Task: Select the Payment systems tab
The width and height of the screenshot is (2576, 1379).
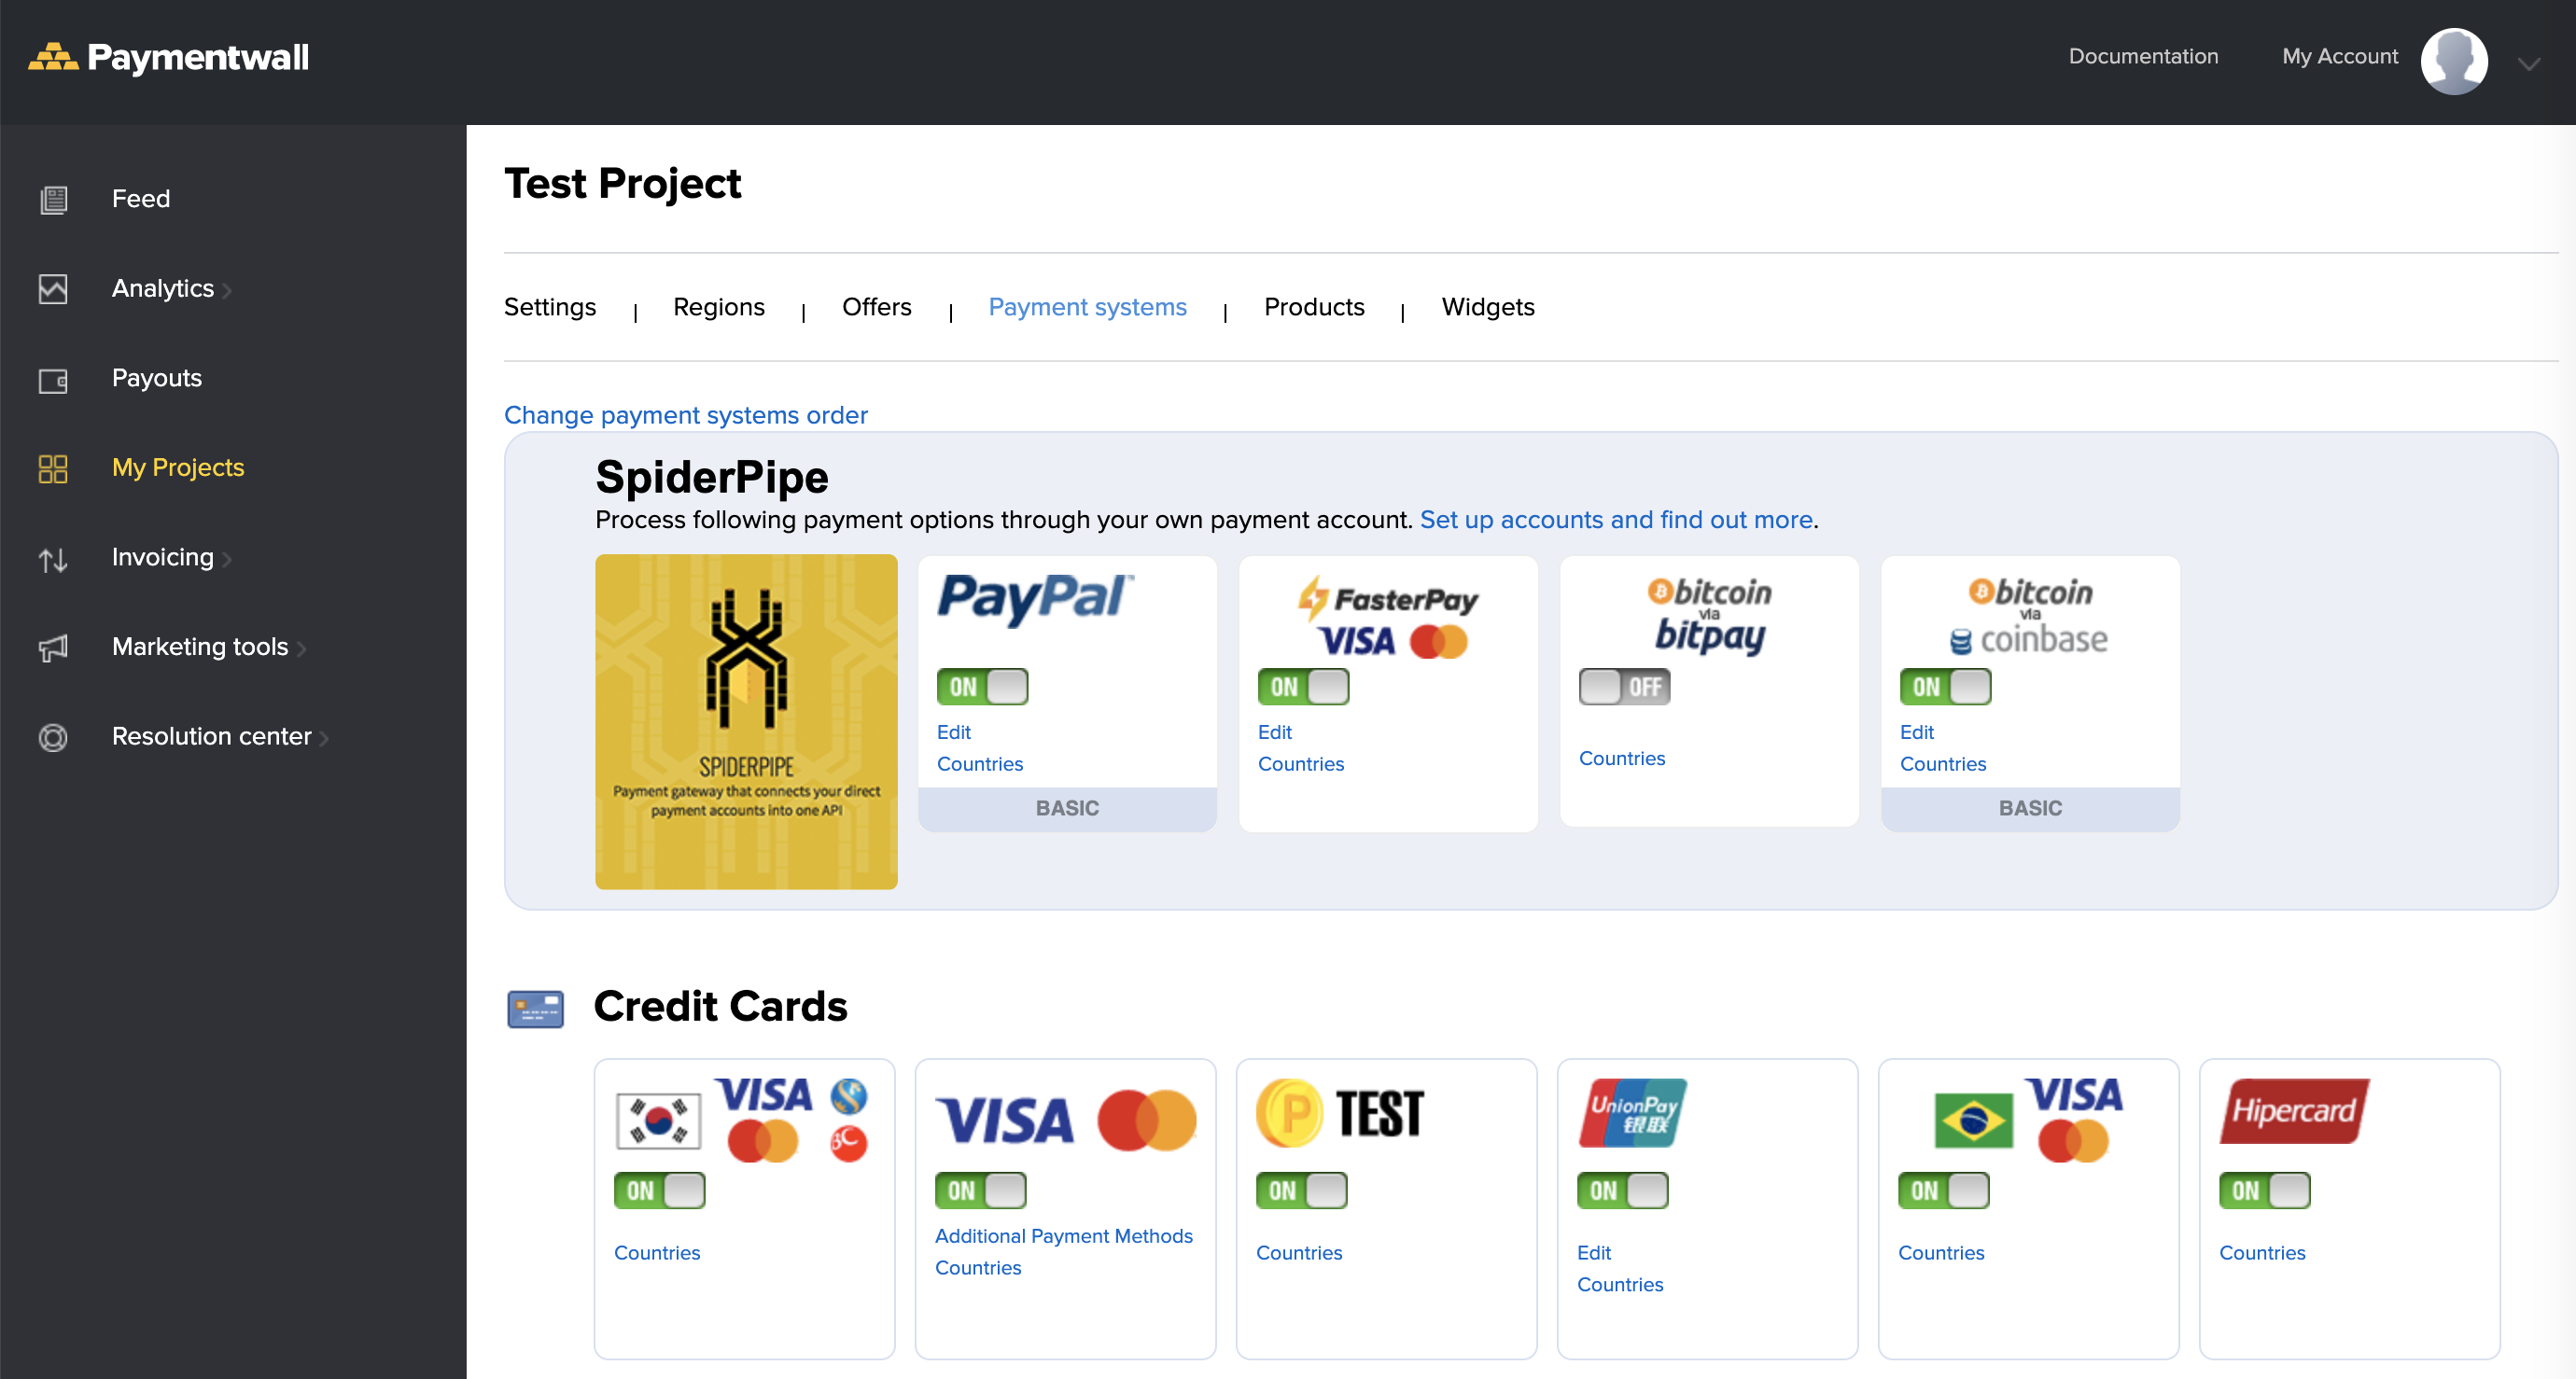Action: pos(1087,306)
